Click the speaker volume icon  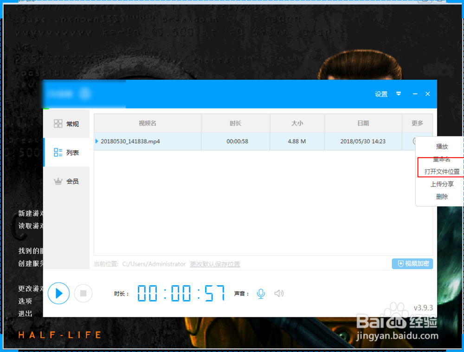coord(279,293)
